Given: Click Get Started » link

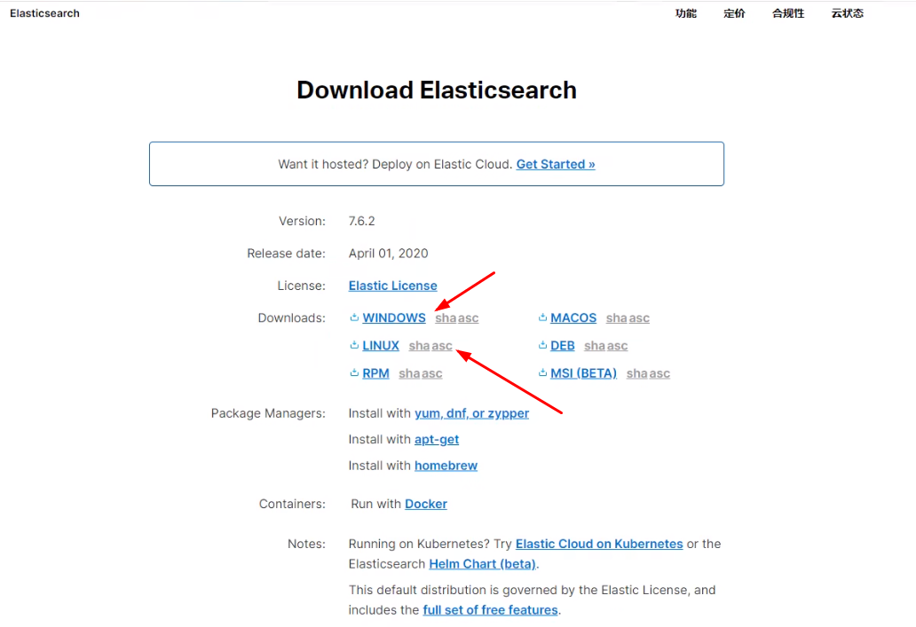Looking at the screenshot, I should [556, 164].
